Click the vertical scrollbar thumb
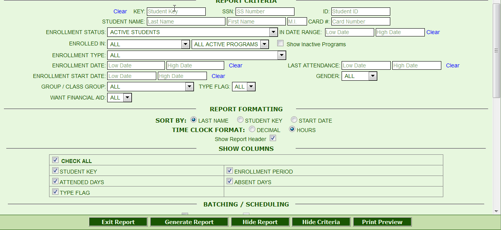Screen dimensions: 501x230 point(497,51)
